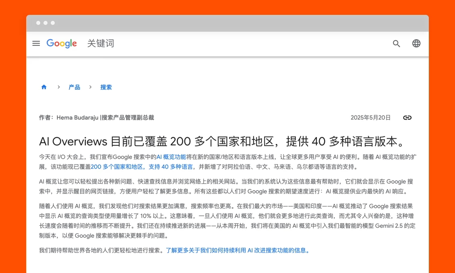Click the AI Overviews article headline

(221, 141)
